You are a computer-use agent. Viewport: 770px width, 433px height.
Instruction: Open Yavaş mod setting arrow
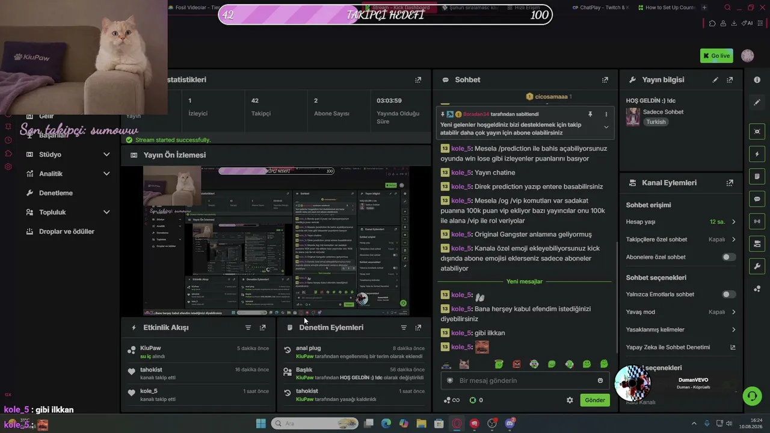coord(733,312)
